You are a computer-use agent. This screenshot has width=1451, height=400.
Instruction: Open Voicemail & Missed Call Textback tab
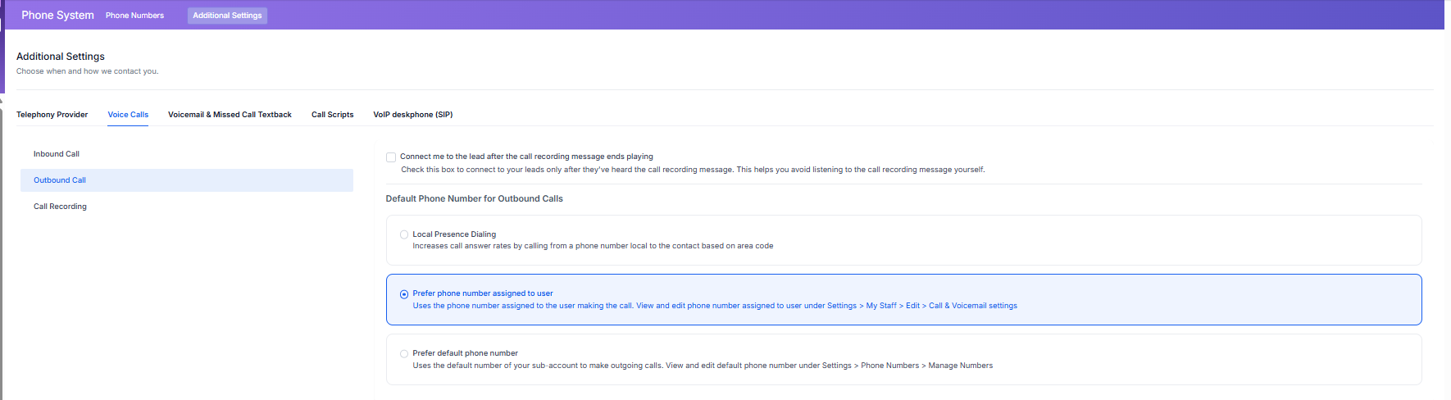tap(230, 115)
